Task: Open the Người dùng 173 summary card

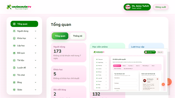Action: 69,53
